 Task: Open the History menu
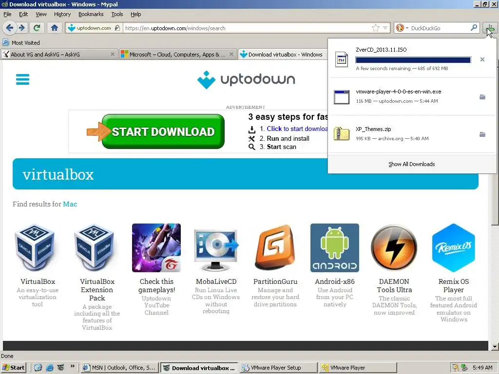[62, 14]
